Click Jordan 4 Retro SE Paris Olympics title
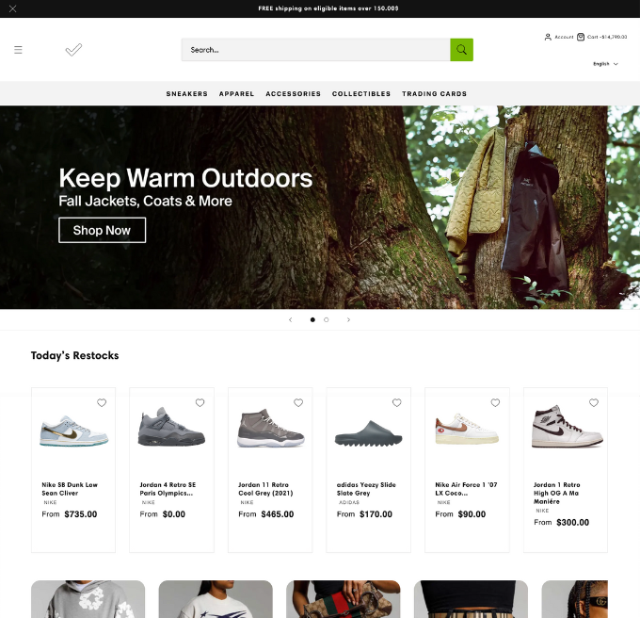This screenshot has width=640, height=618. coord(168,489)
